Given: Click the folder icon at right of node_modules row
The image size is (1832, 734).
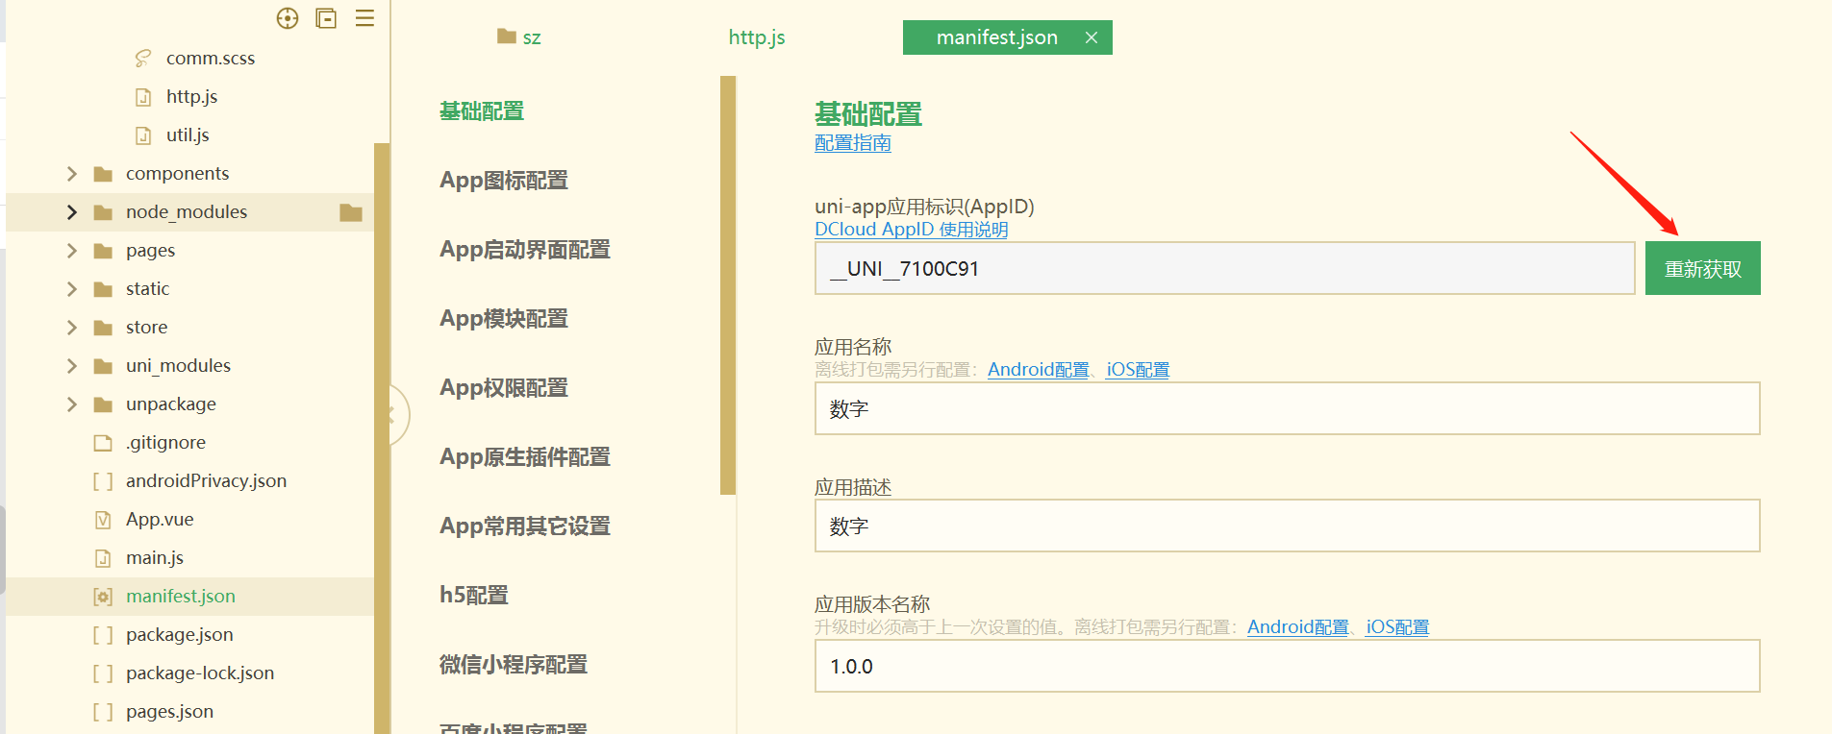Looking at the screenshot, I should point(351,212).
